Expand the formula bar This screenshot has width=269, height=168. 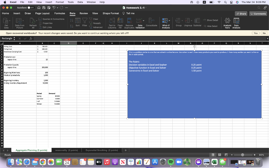click(267, 38)
